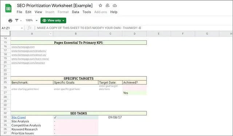Select the Competitive Analysis cell
Viewport: 233px width, 136px height.
(32, 125)
